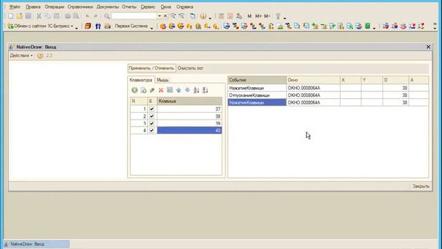Screen dimensions: 442x249
Task: Click the Событие column header
Action: pos(257,80)
